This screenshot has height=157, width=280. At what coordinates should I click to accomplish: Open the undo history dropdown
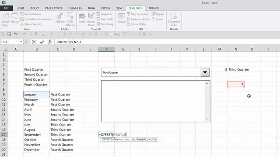pyautogui.click(x=19, y=34)
